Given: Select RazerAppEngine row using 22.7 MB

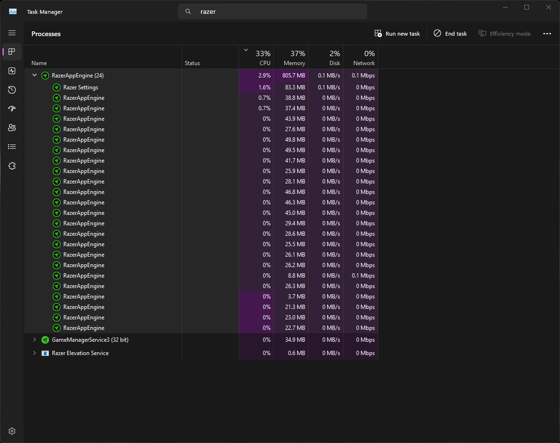Looking at the screenshot, I should 201,328.
